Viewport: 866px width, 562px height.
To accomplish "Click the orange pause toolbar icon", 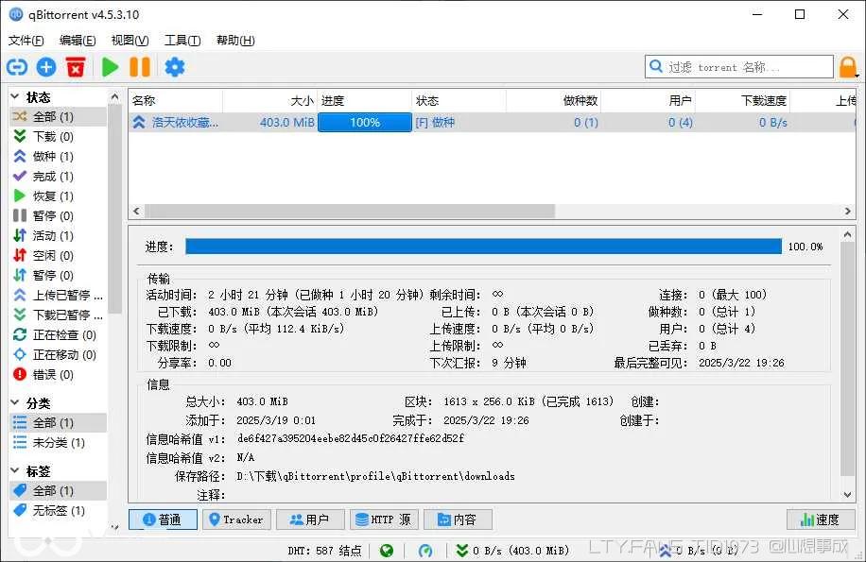I will [140, 67].
